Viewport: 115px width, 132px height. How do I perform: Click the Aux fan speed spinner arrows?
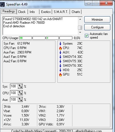pyautogui.click(x=20, y=99)
